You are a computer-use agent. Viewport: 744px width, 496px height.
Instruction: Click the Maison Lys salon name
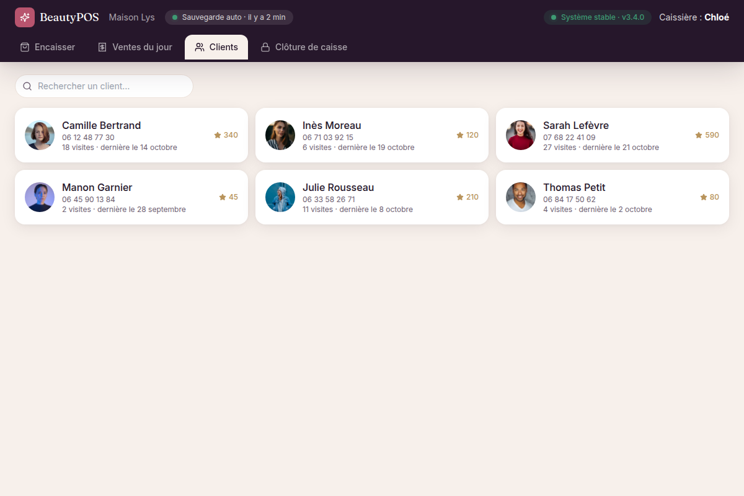click(x=131, y=17)
